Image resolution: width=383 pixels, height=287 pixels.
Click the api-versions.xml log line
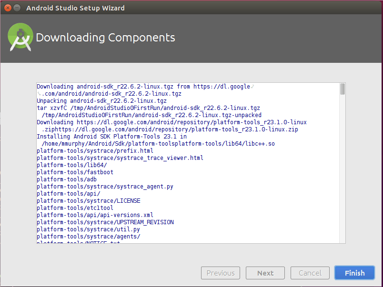(x=95, y=215)
